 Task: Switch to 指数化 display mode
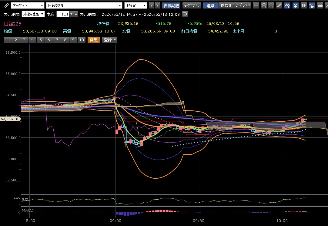226,5
